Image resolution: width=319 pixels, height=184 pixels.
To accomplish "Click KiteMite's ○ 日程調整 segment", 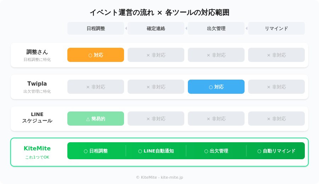I will pyautogui.click(x=96, y=151).
